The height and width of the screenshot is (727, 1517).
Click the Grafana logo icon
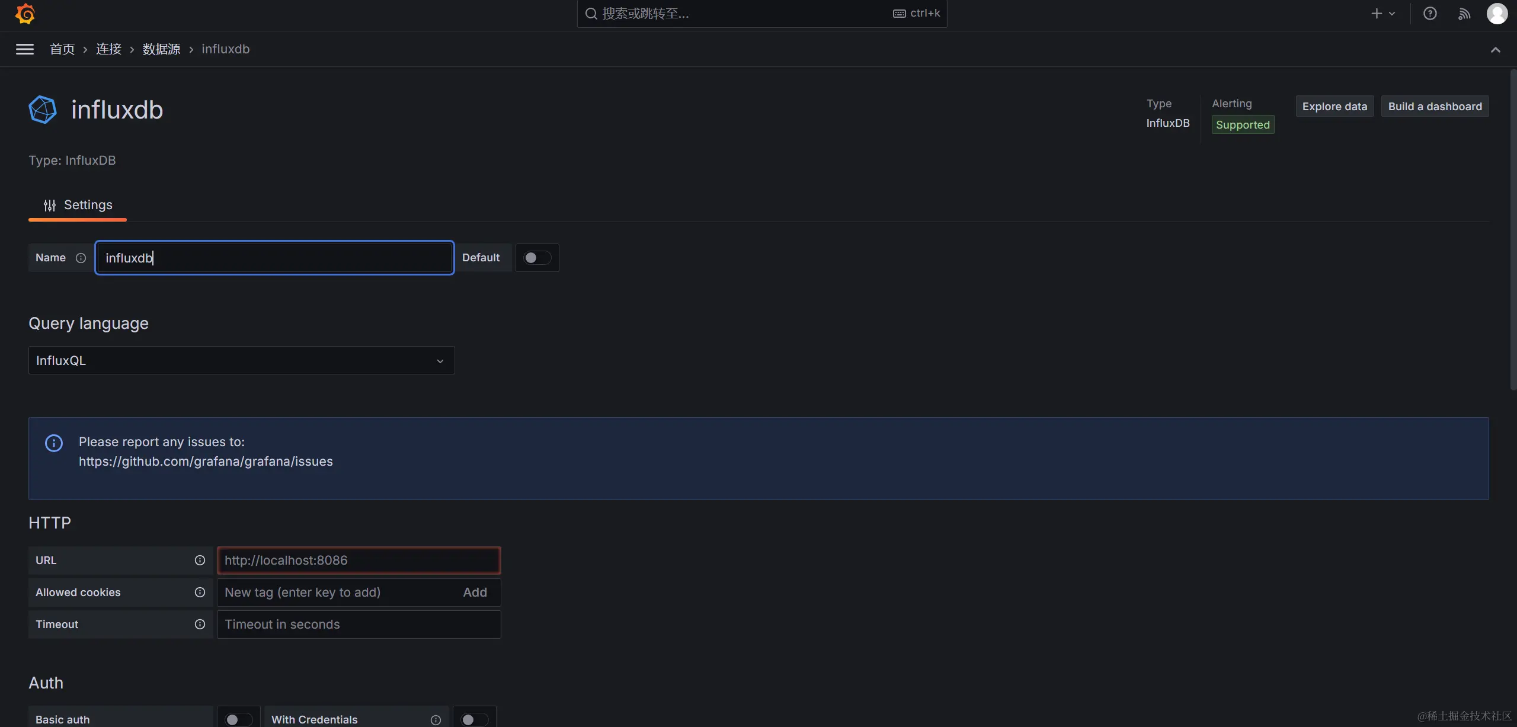pos(25,14)
